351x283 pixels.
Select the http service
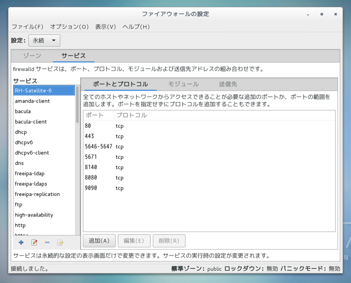(44, 225)
